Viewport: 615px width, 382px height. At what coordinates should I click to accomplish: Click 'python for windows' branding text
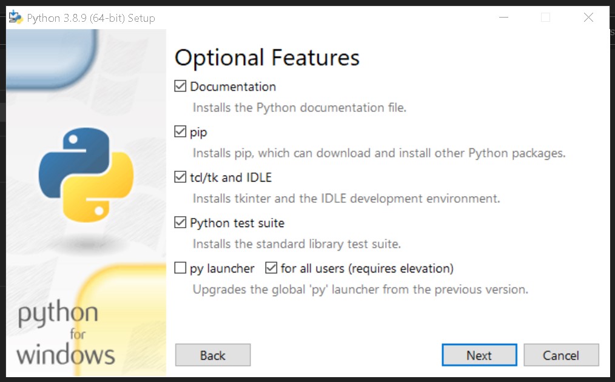pos(66,334)
